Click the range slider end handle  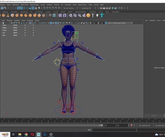[102, 125]
